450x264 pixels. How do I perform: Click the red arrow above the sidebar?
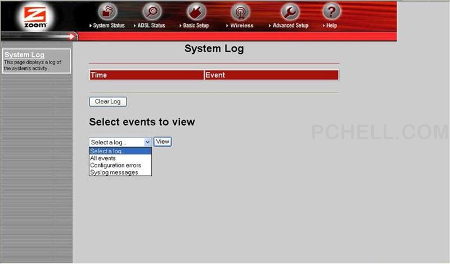click(x=72, y=37)
